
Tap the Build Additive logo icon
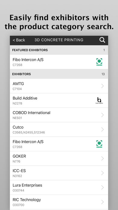coord(99,100)
